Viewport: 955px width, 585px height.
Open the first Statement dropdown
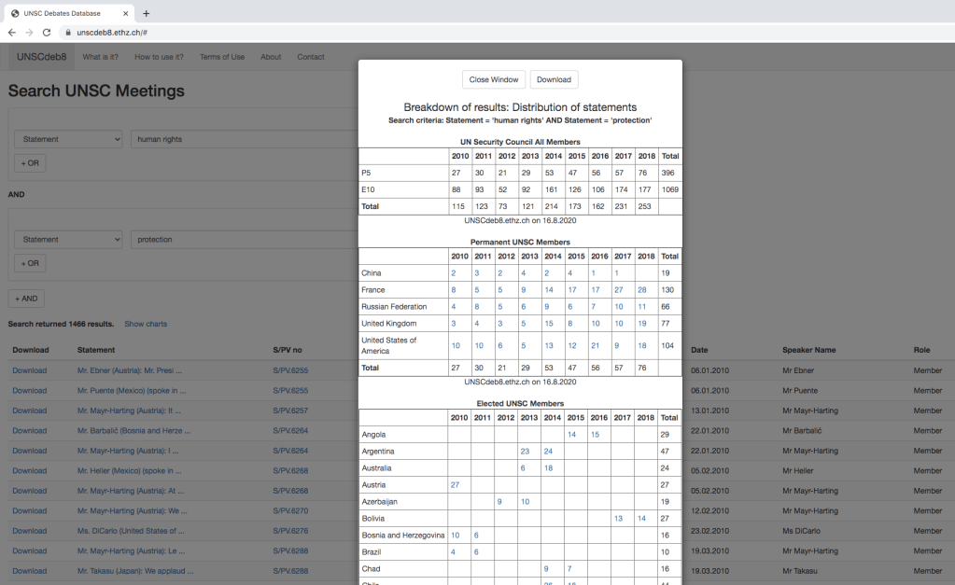68,139
